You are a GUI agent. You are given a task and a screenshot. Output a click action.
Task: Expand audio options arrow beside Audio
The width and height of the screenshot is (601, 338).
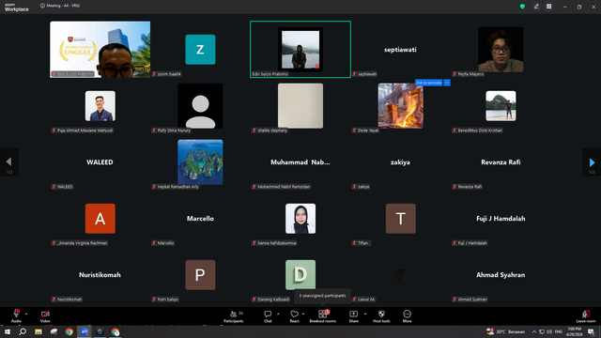(x=26, y=314)
